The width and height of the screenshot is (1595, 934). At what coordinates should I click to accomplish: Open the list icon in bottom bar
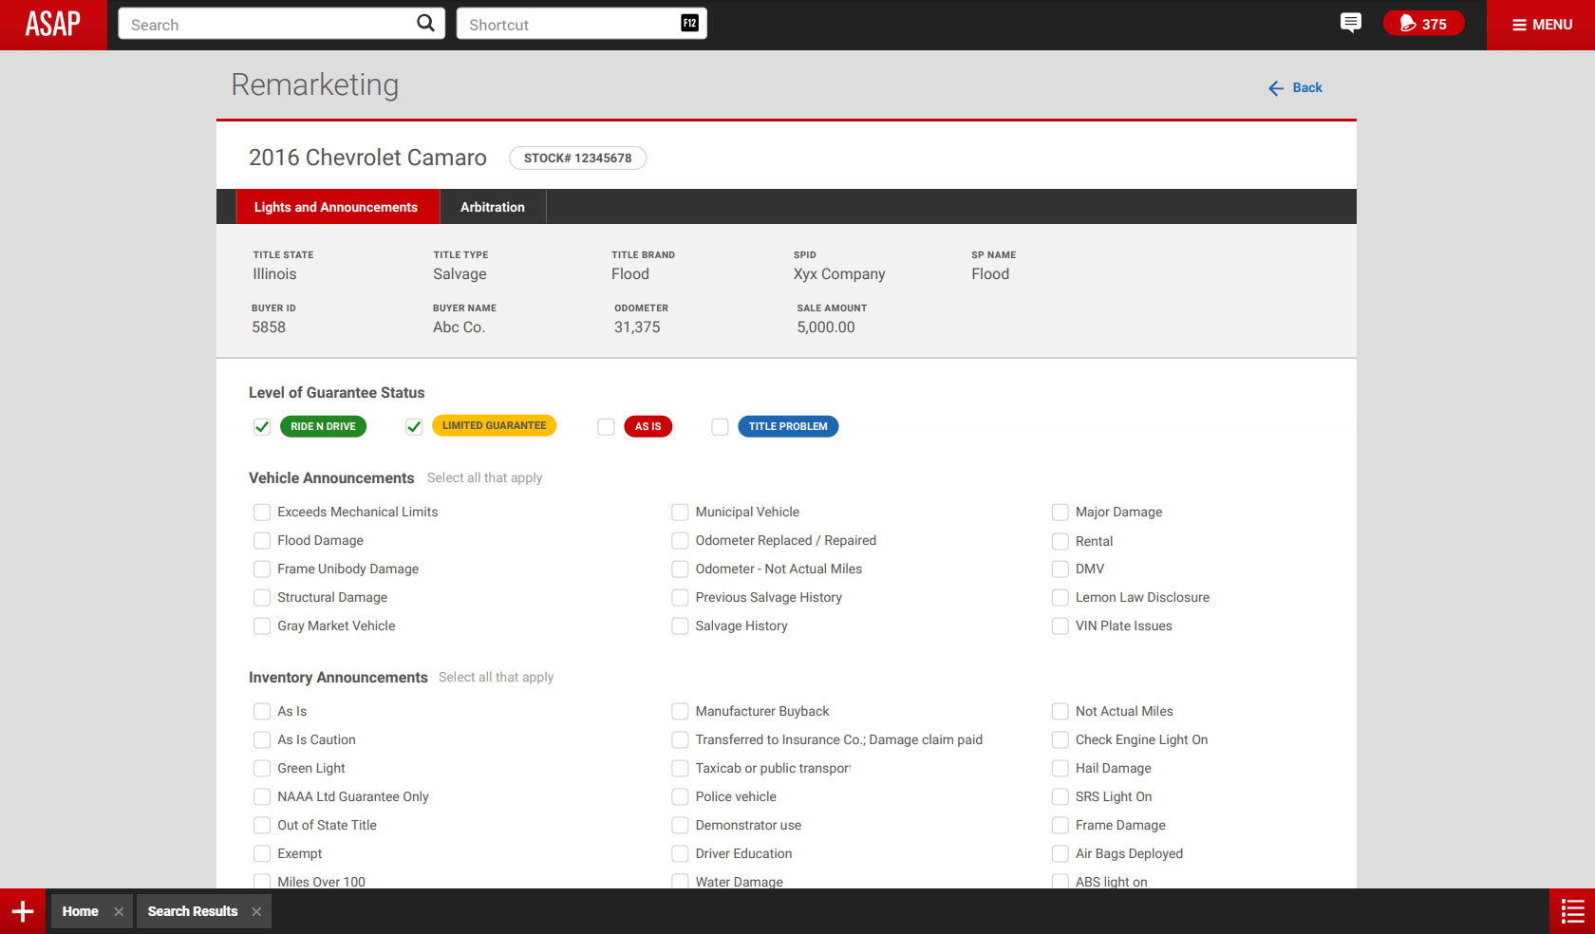pos(1572,911)
